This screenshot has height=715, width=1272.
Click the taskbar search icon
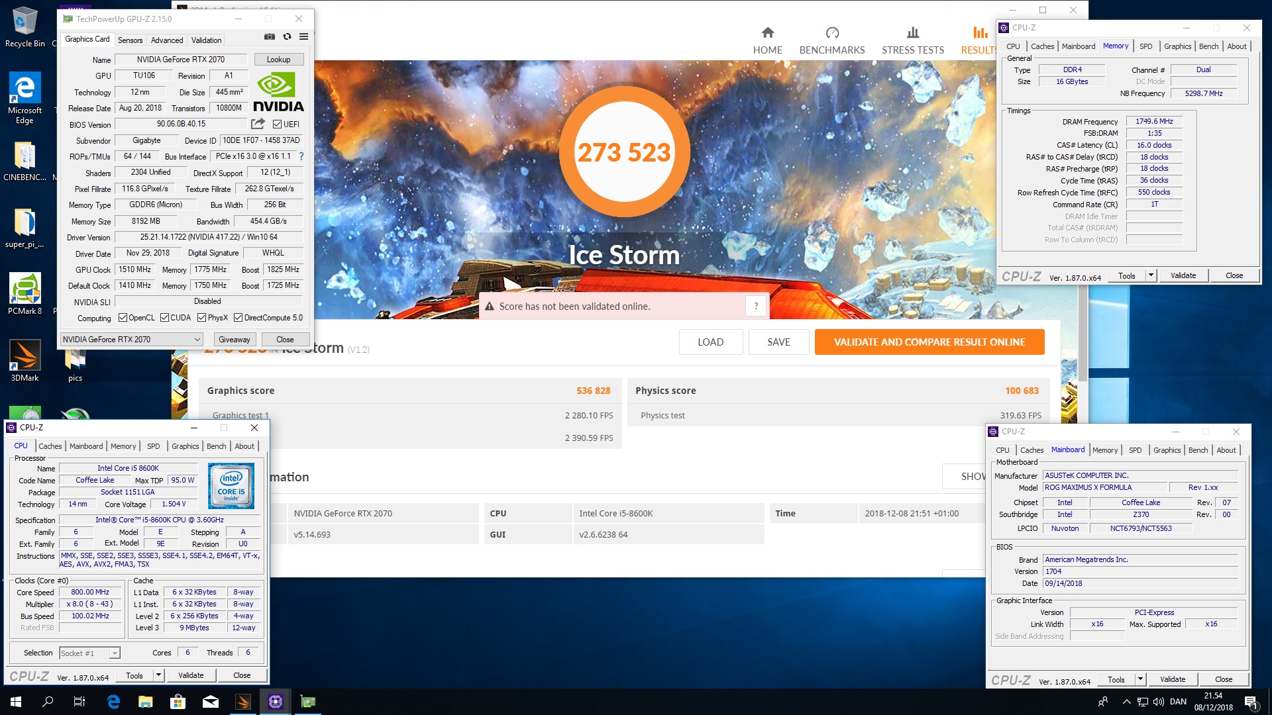[48, 702]
